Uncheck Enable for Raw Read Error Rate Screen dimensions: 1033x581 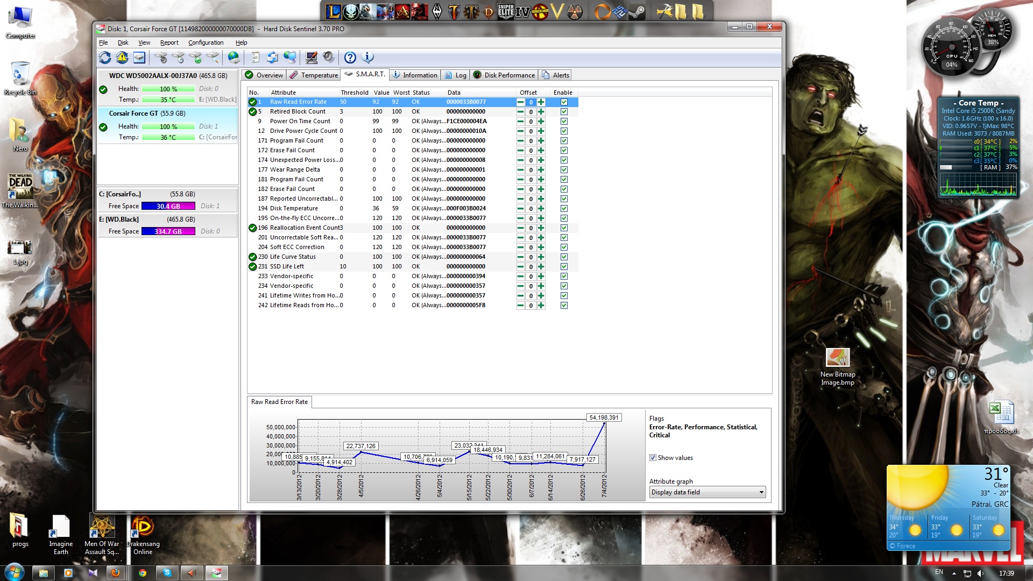[564, 102]
